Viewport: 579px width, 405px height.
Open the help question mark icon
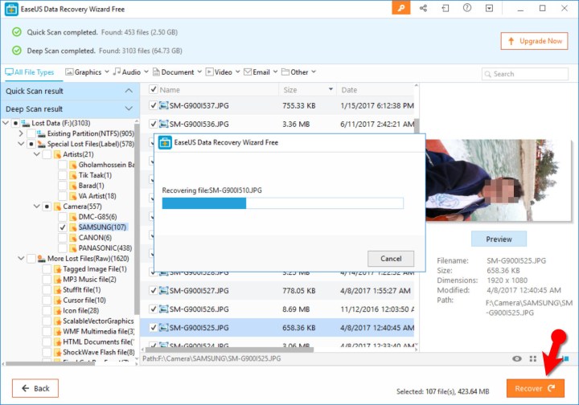coord(466,7)
